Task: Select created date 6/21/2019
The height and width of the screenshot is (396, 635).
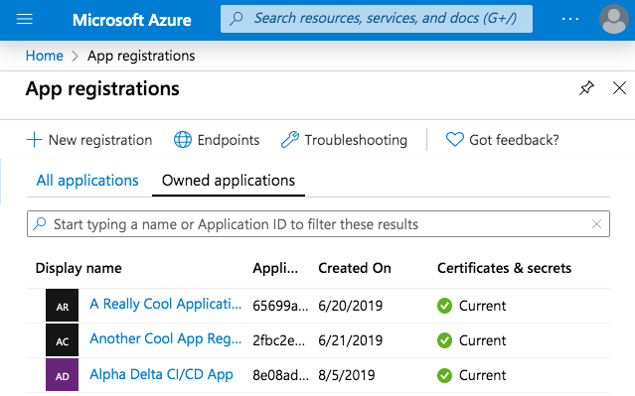Action: (351, 340)
